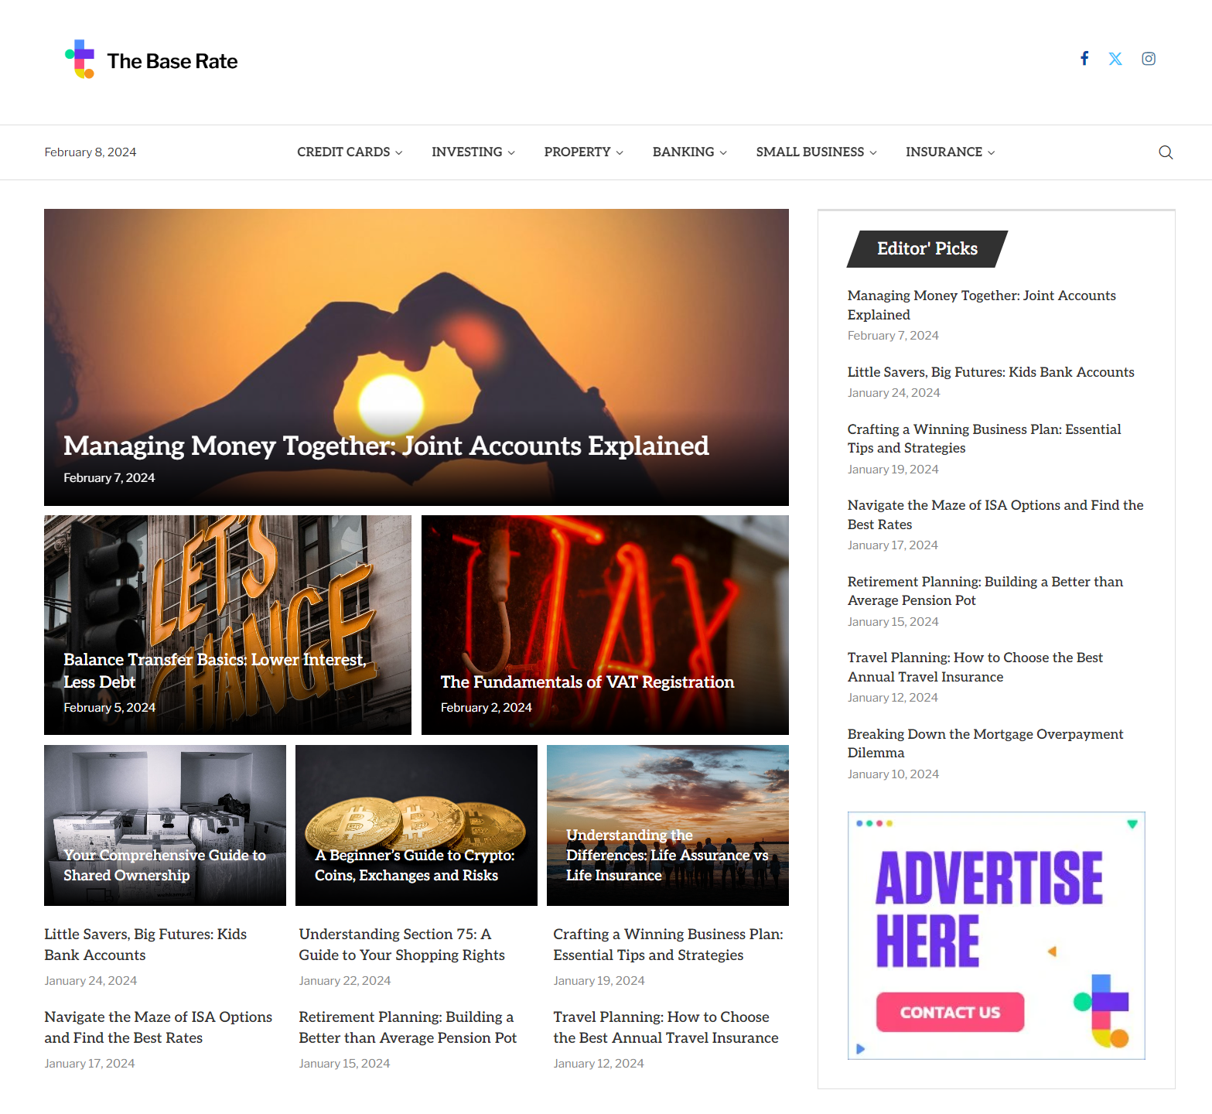Screen dimensions: 1212x1114
Task: Click the X (Twitter) icon
Action: point(1115,59)
